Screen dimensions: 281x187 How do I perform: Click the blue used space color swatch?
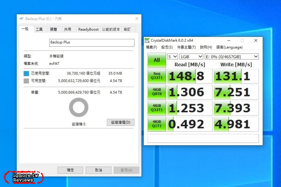click(x=26, y=73)
